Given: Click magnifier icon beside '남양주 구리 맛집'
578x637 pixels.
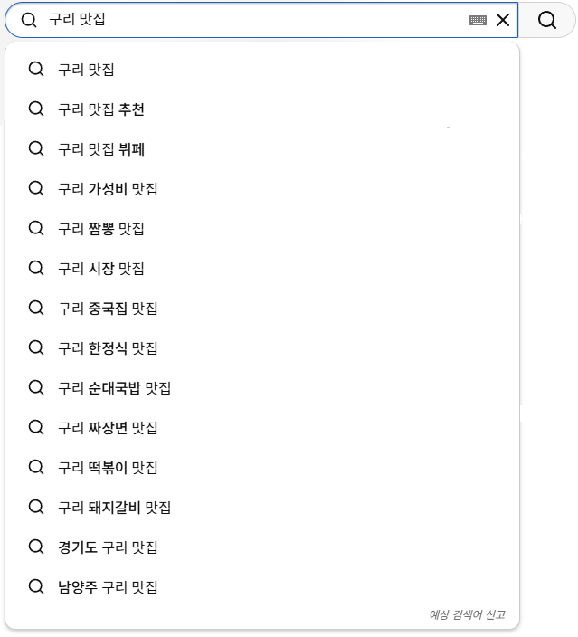Looking at the screenshot, I should click(x=36, y=586).
